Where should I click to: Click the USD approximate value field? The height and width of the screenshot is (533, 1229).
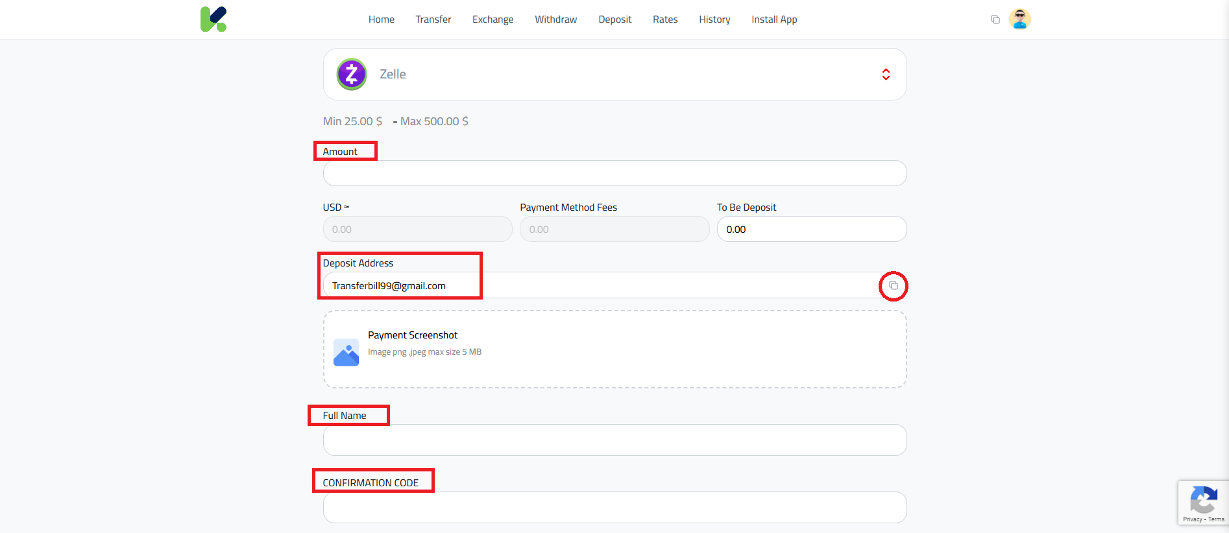417,229
